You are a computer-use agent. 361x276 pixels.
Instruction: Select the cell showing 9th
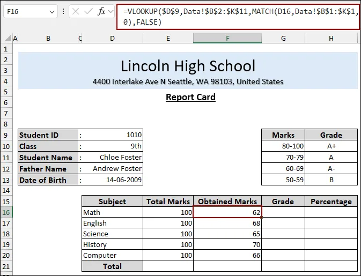pyautogui.click(x=112, y=146)
